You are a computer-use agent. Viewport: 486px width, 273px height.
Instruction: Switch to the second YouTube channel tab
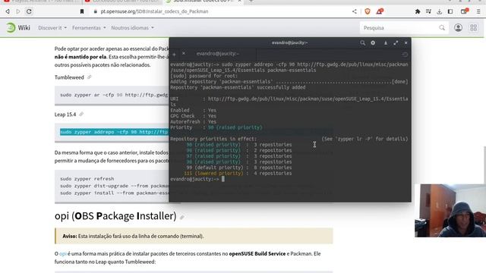tap(122, 2)
